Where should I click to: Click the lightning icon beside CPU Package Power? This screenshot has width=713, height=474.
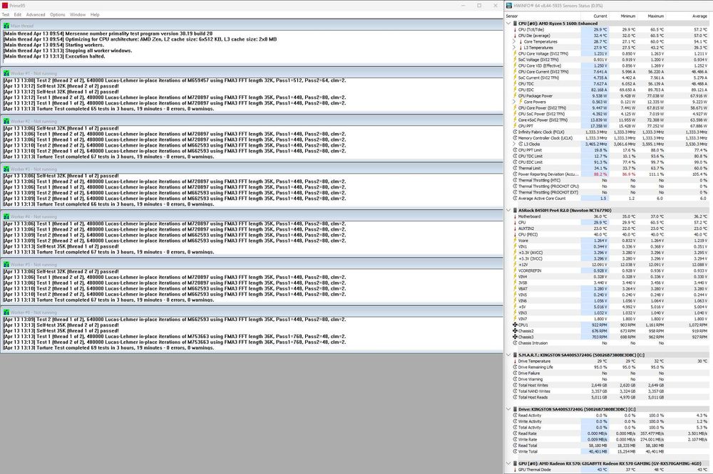coord(515,96)
